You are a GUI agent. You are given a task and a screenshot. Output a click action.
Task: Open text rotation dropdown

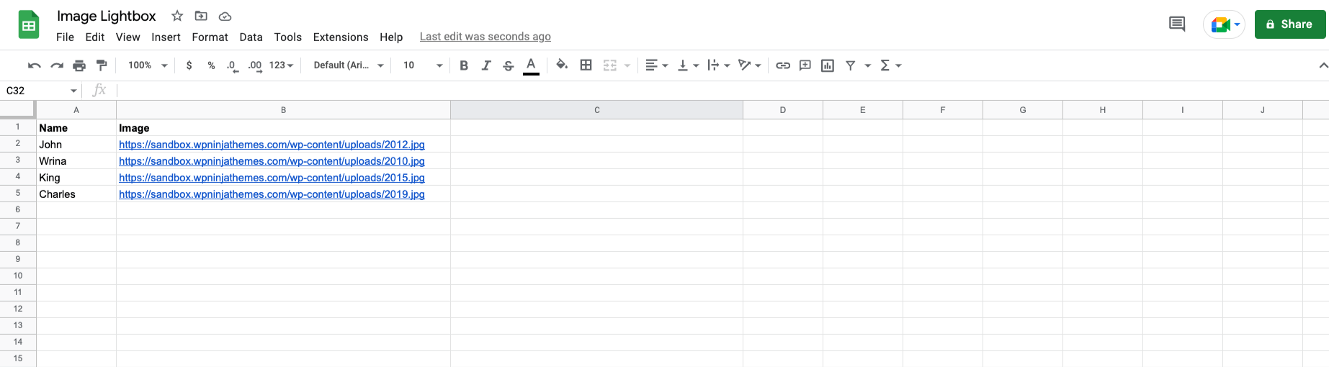point(750,65)
